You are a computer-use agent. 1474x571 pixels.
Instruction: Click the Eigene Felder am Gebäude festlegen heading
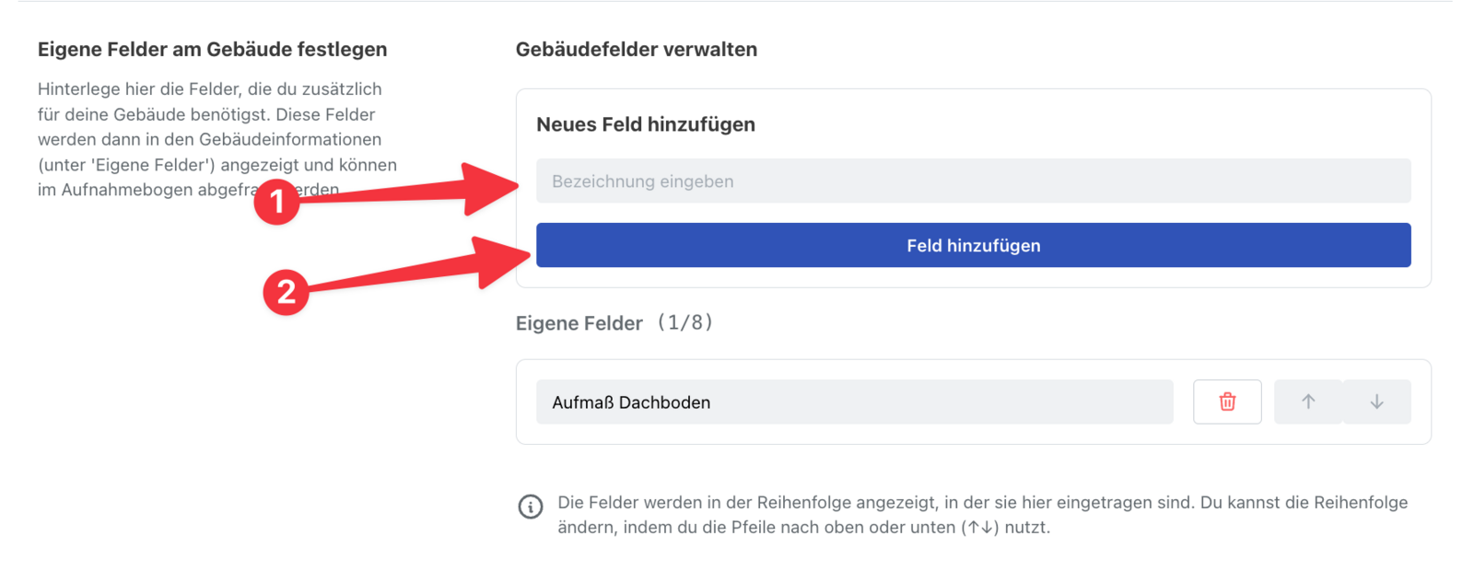point(212,50)
